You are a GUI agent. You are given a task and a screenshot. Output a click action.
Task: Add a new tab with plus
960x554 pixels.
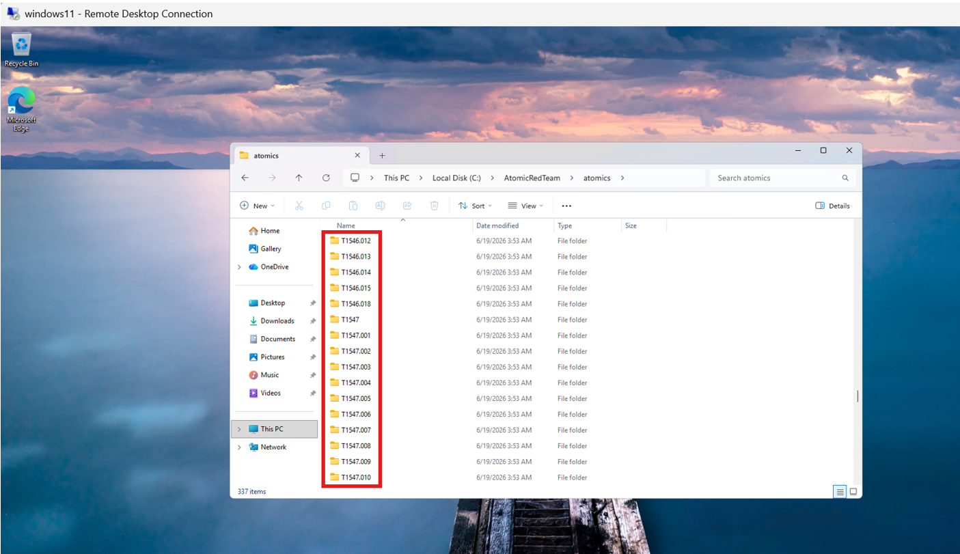click(382, 156)
